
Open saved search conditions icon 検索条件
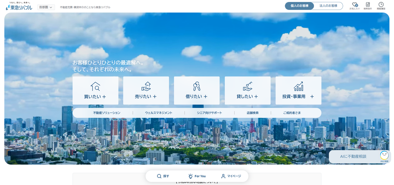[367, 6]
